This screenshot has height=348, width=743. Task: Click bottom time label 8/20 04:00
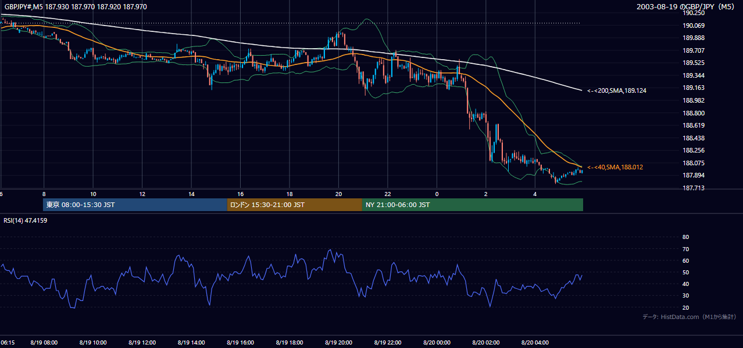click(535, 343)
